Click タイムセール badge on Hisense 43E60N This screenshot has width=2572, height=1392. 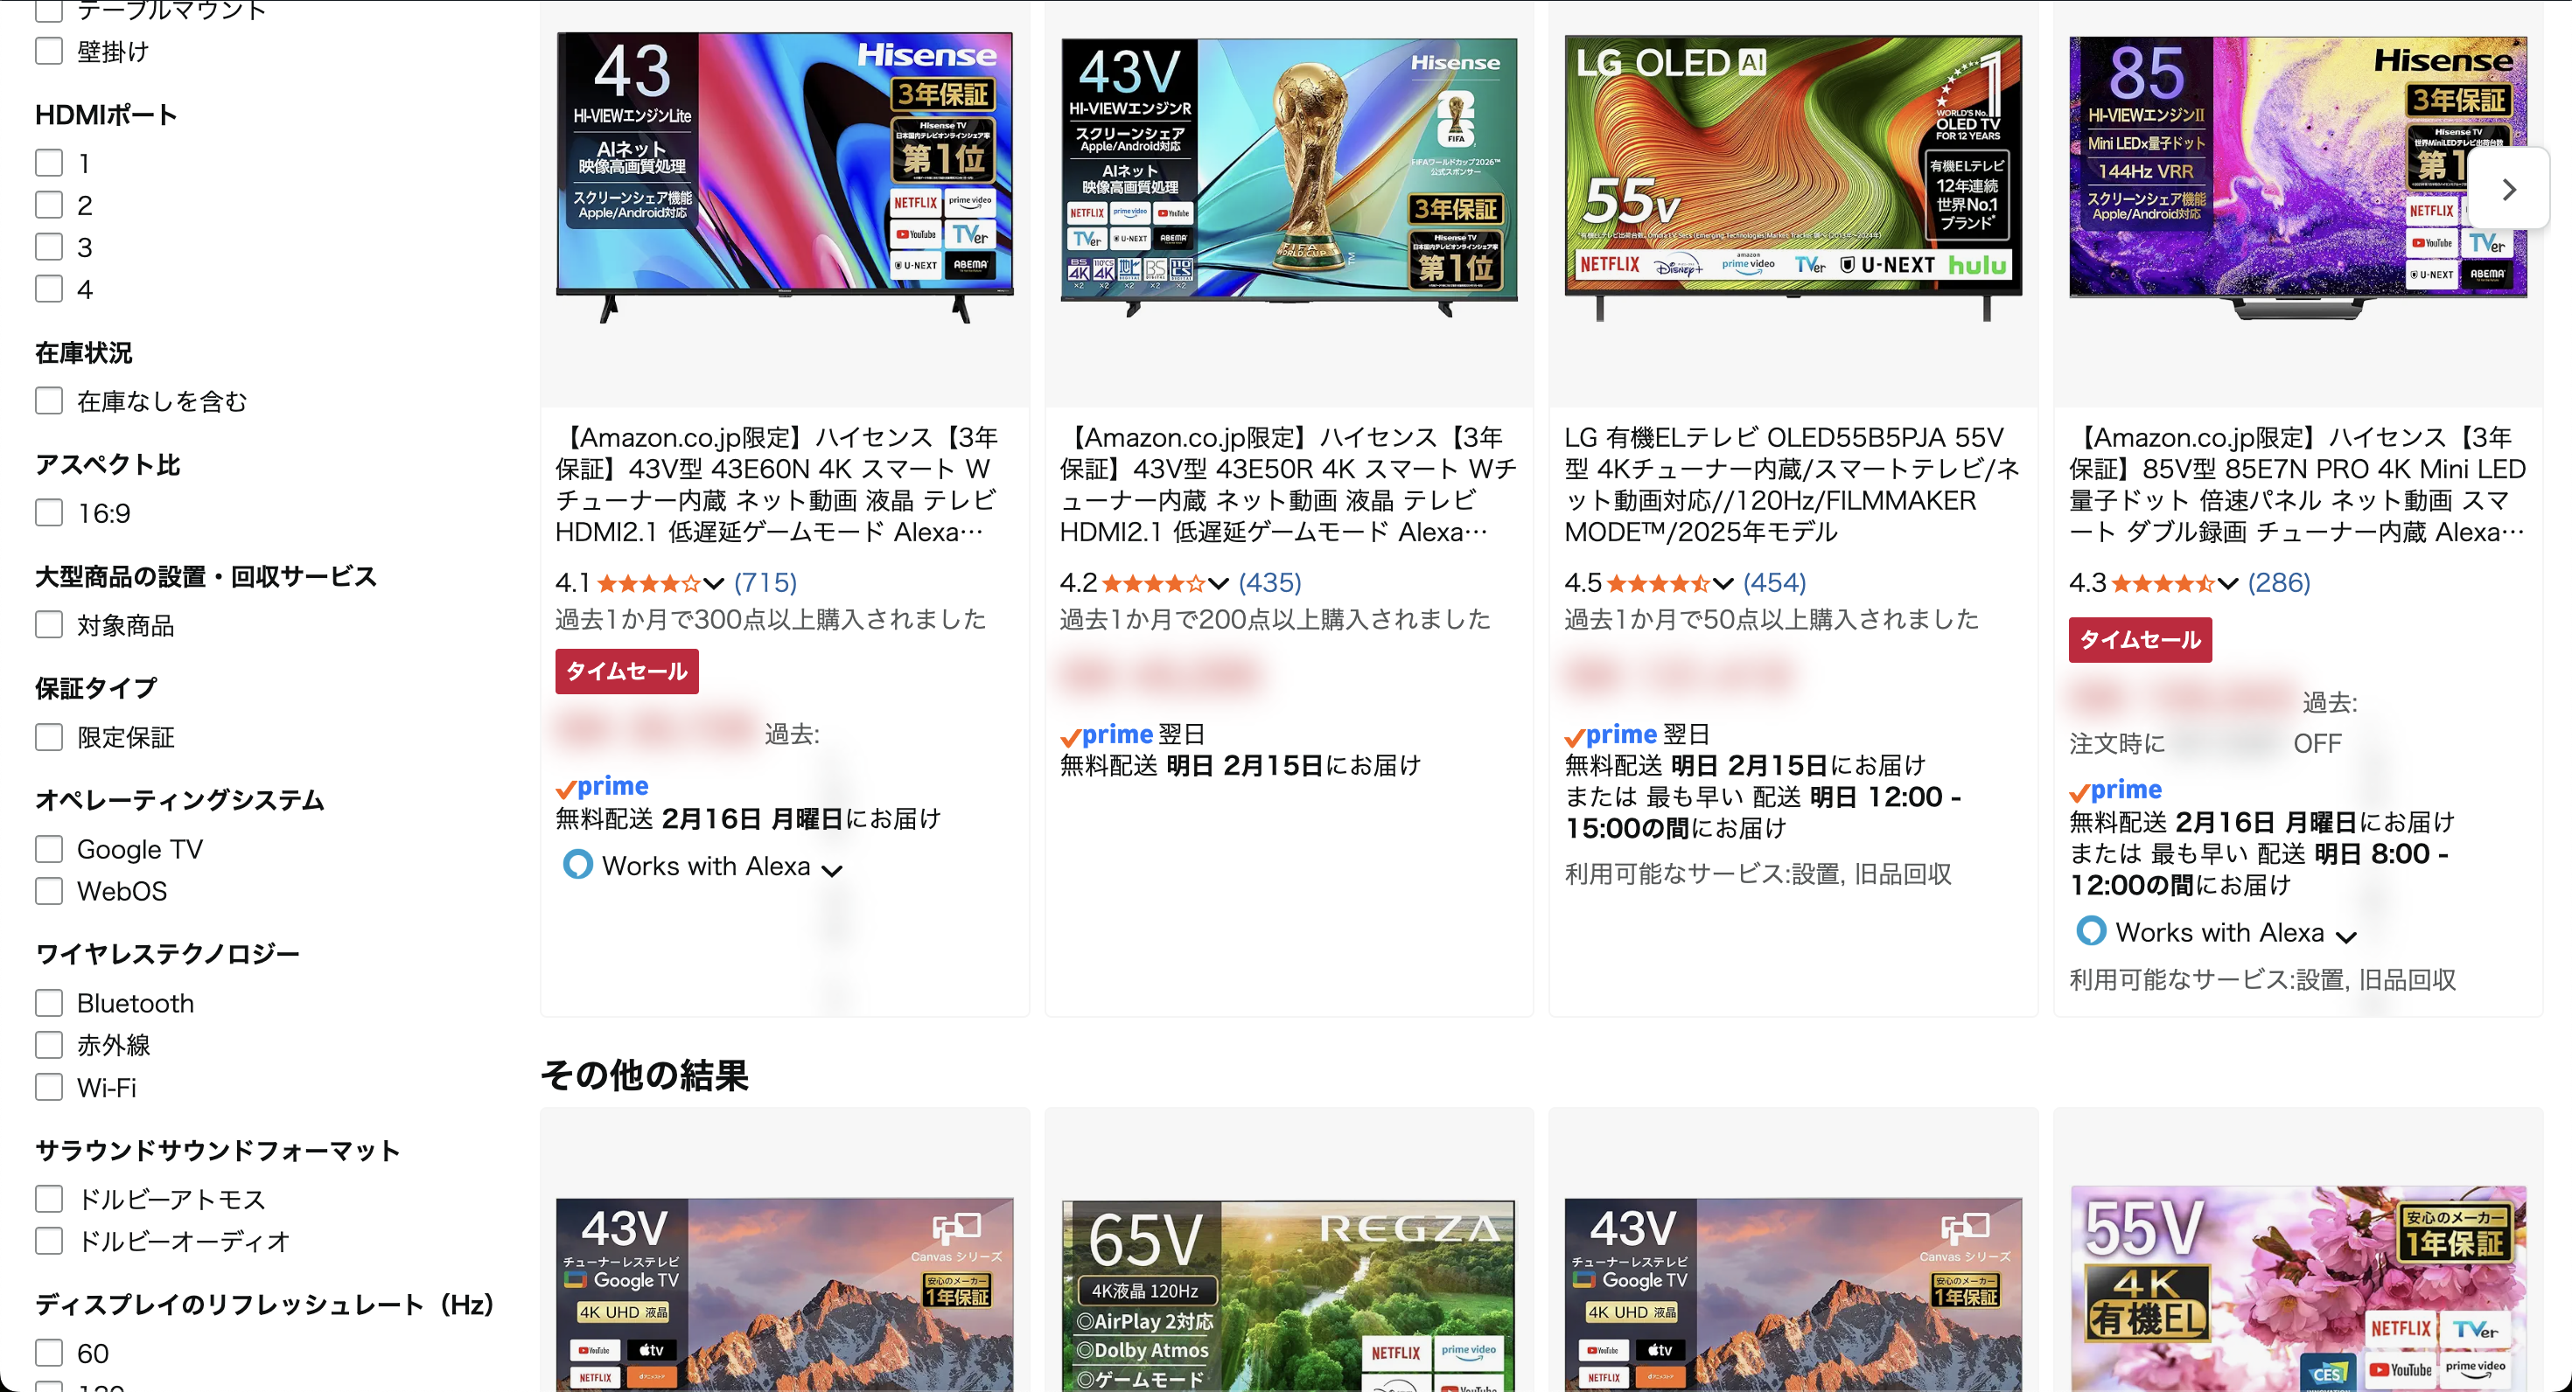pos(626,671)
